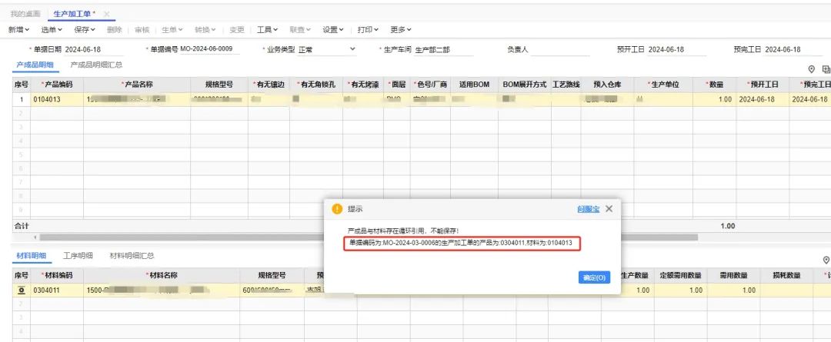
Task: Open the 问服宝 link
Action: tap(587, 208)
